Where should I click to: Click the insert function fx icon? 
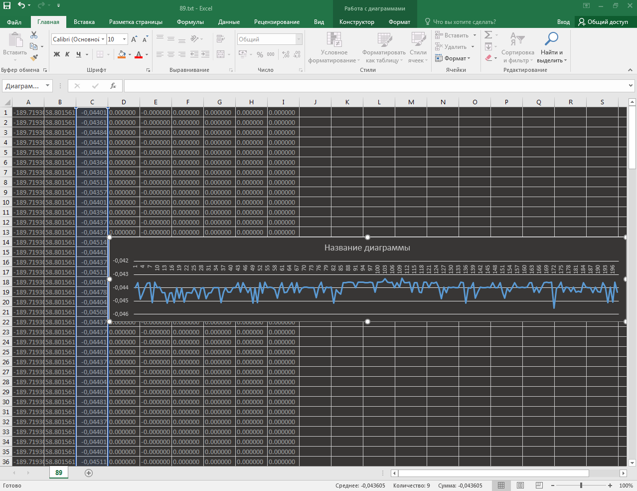click(113, 86)
